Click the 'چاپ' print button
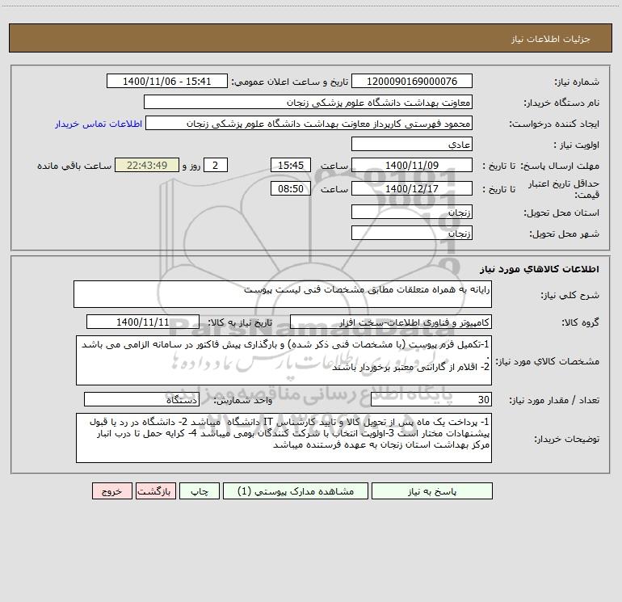The width and height of the screenshot is (622, 602). pyautogui.click(x=200, y=490)
